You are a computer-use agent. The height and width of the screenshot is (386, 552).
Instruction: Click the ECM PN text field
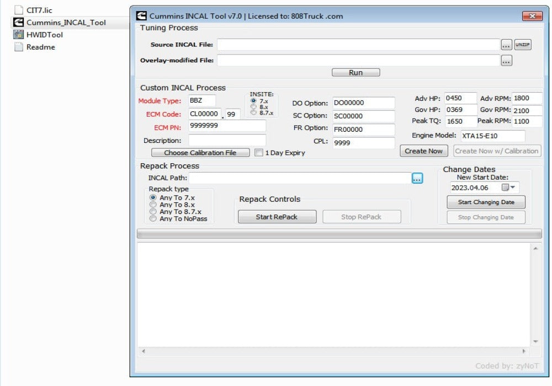click(226, 126)
